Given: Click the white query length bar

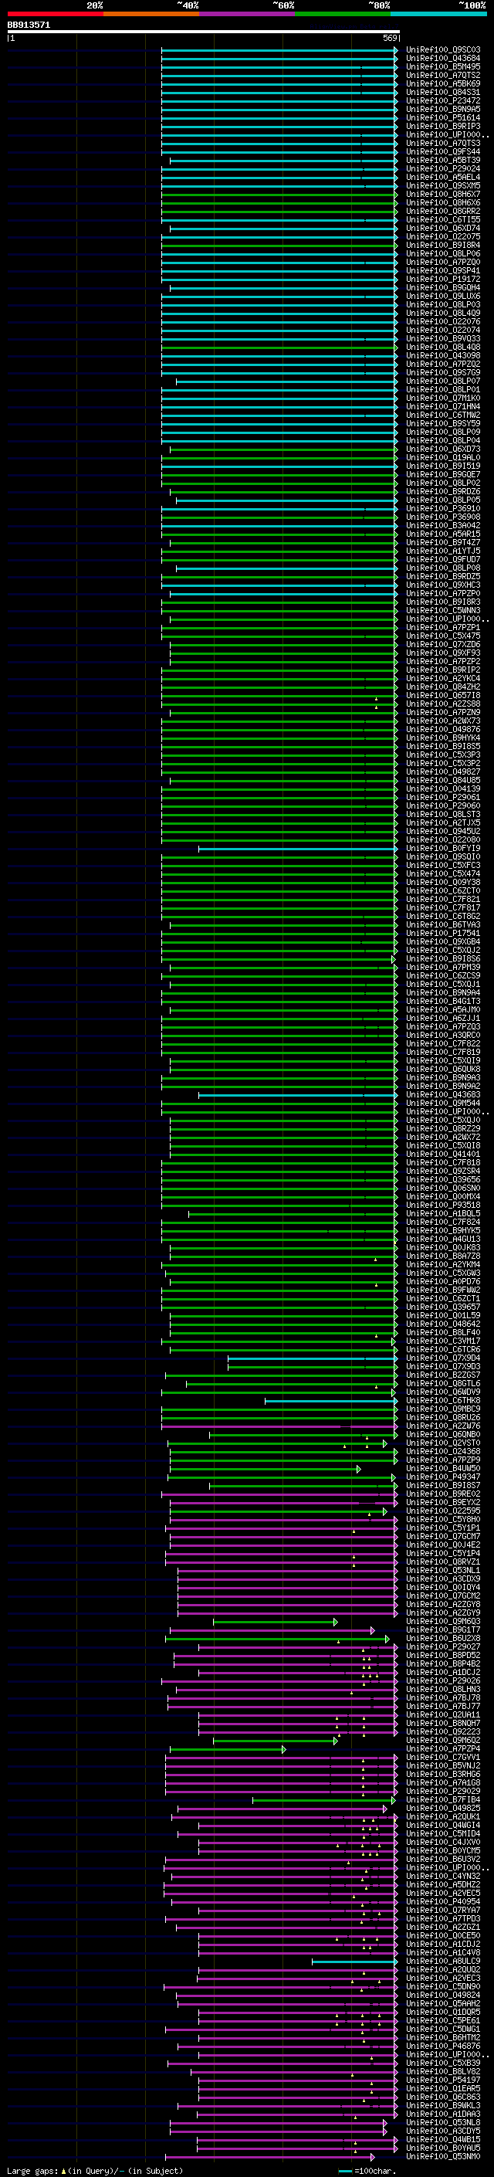Looking at the screenshot, I should click(203, 32).
